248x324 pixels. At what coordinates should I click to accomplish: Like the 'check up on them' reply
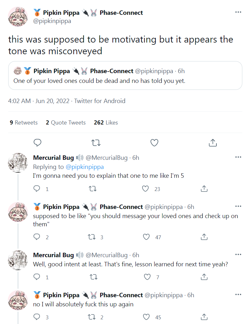pos(146,237)
